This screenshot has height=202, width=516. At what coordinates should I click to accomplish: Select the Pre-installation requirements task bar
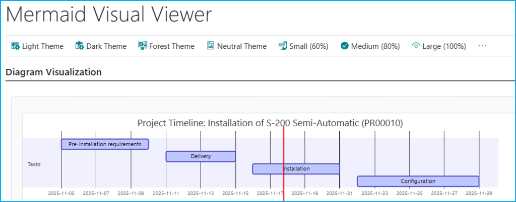[x=105, y=144]
